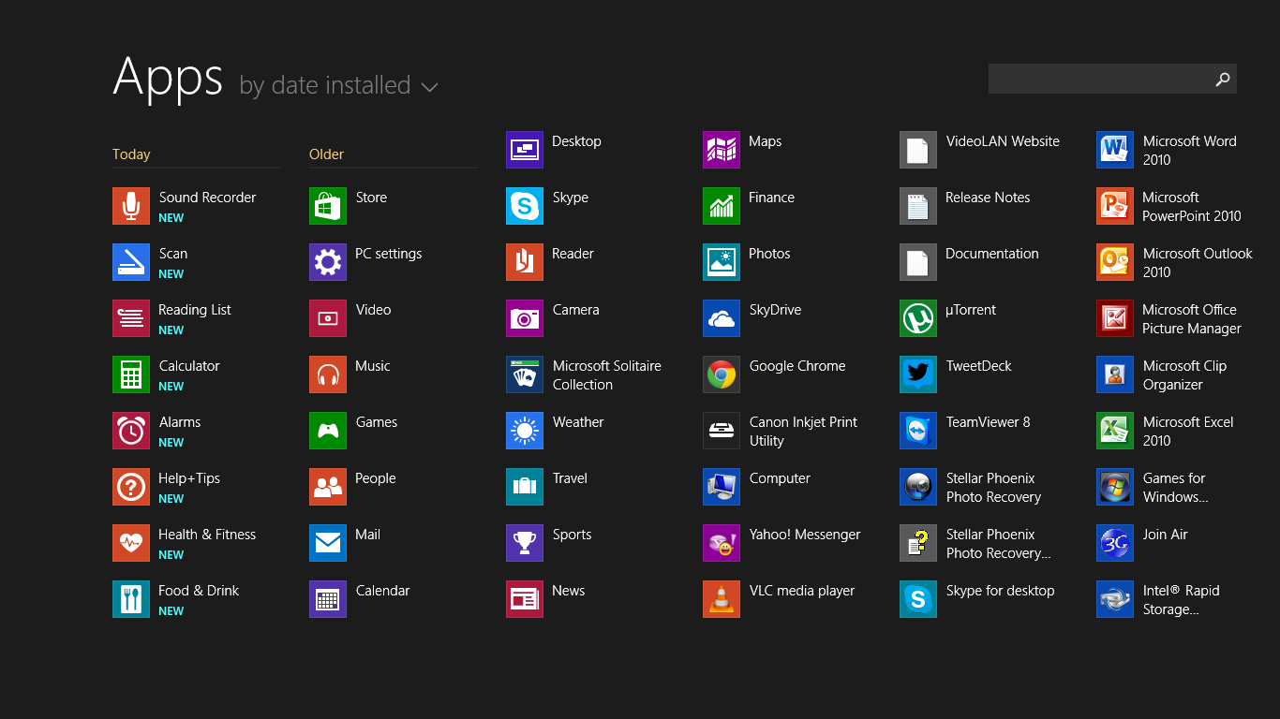Open the Microsoft Word 2010 icon
This screenshot has width=1280, height=719.
[1115, 150]
